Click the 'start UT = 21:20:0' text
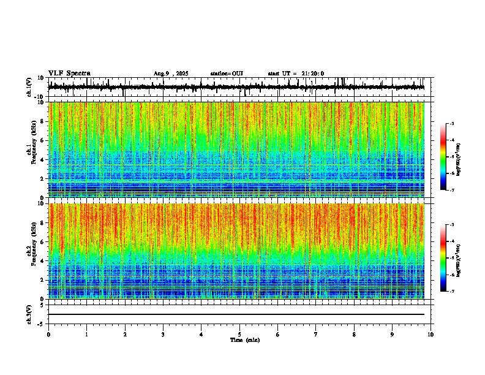This screenshot has height=375, width=485. 296,74
